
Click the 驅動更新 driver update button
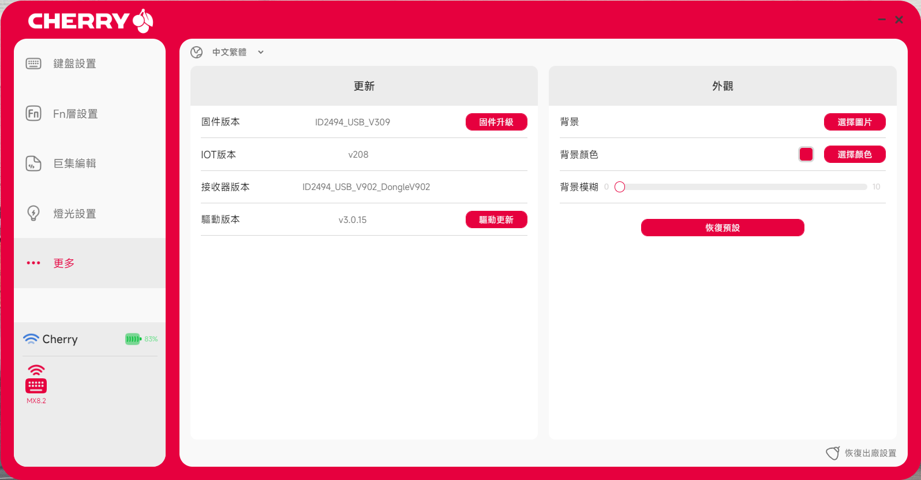(496, 219)
